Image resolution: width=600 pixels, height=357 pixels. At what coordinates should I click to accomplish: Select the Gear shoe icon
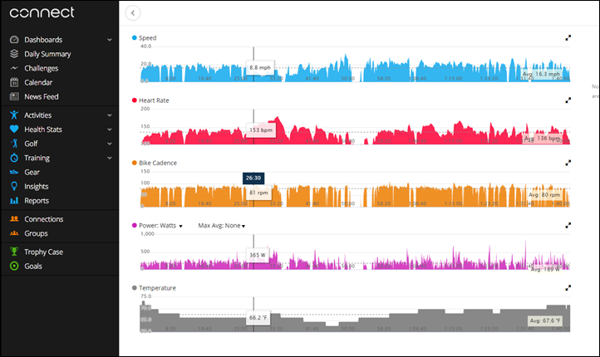[14, 172]
